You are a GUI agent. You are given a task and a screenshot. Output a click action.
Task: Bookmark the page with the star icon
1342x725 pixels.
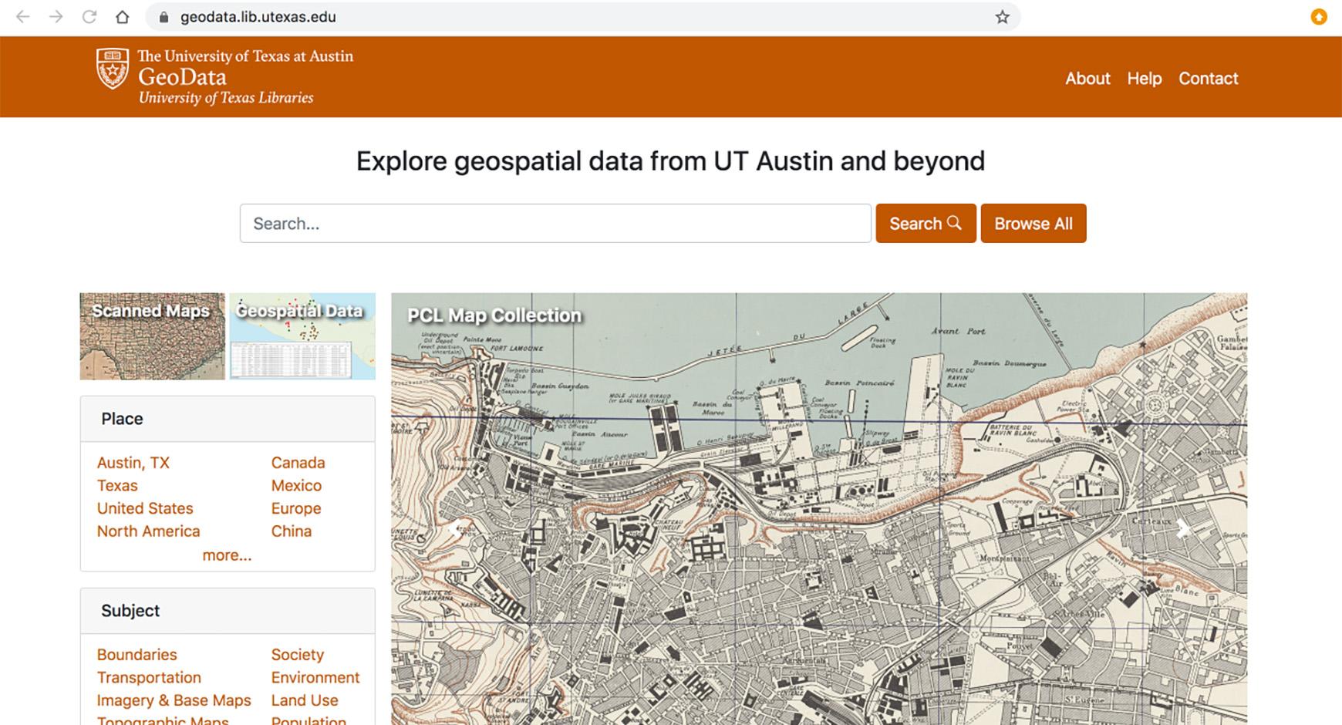[x=1002, y=16]
